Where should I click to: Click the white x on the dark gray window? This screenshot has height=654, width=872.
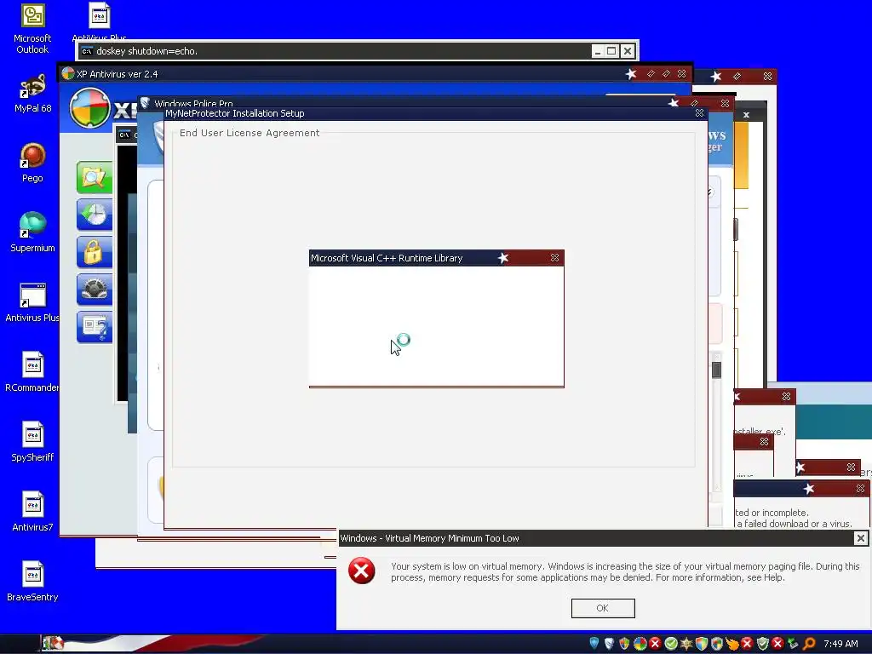point(746,115)
